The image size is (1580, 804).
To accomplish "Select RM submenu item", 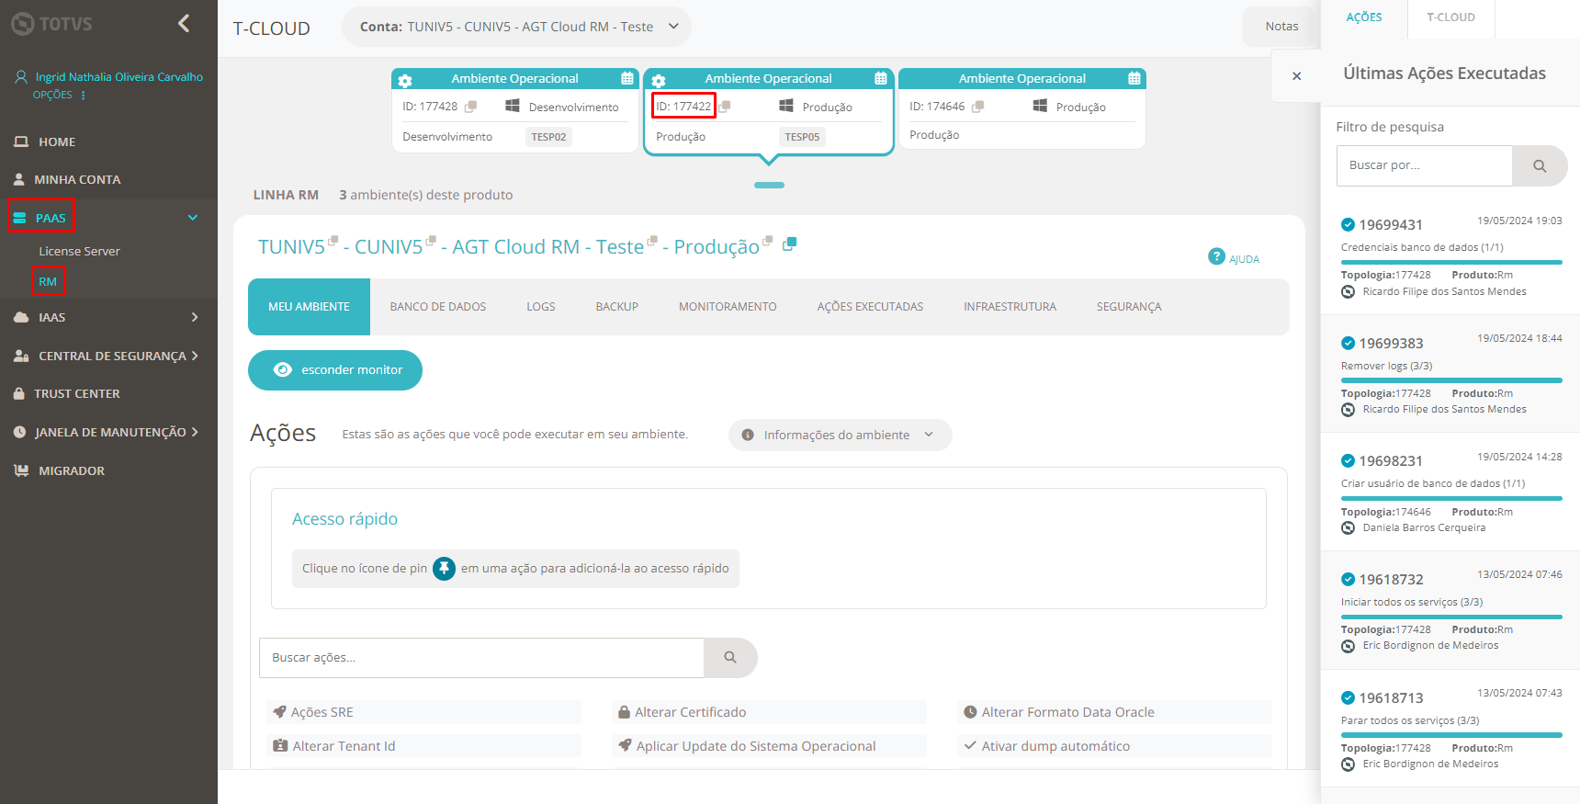I will pyautogui.click(x=48, y=281).
